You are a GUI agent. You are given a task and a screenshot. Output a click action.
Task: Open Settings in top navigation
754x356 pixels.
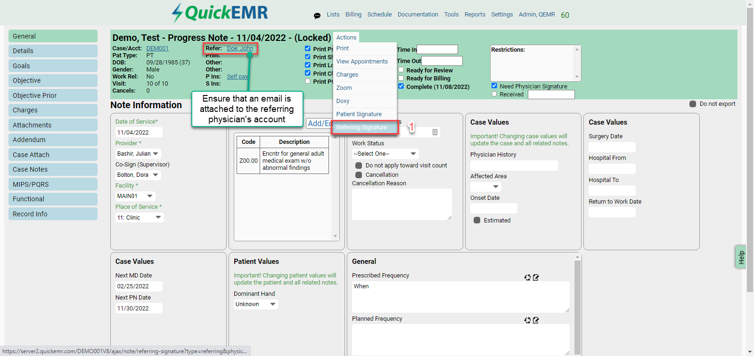[x=502, y=15]
